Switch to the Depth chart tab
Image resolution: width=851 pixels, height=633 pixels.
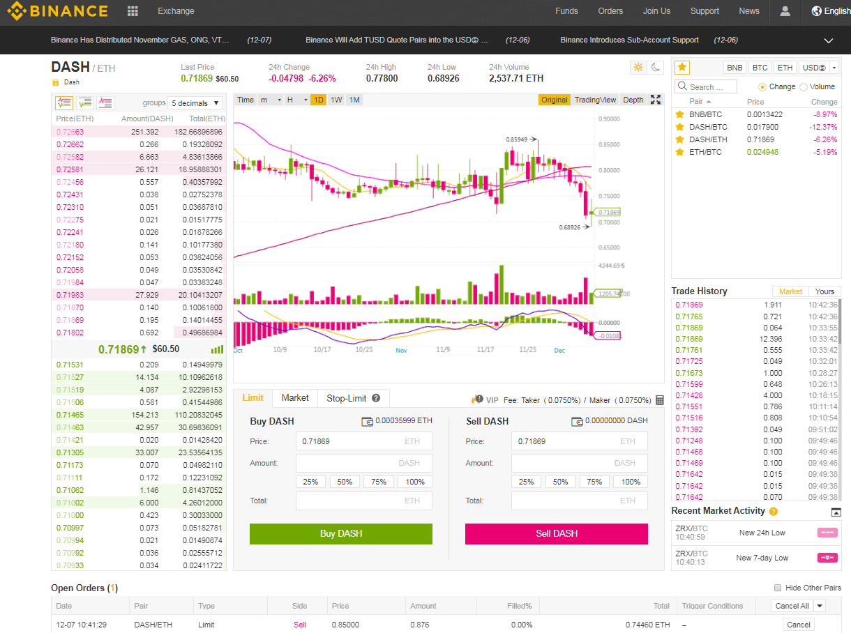tap(633, 100)
